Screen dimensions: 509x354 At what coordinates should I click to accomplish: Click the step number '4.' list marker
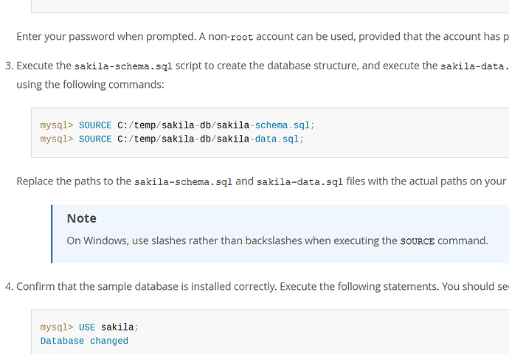click(x=9, y=286)
